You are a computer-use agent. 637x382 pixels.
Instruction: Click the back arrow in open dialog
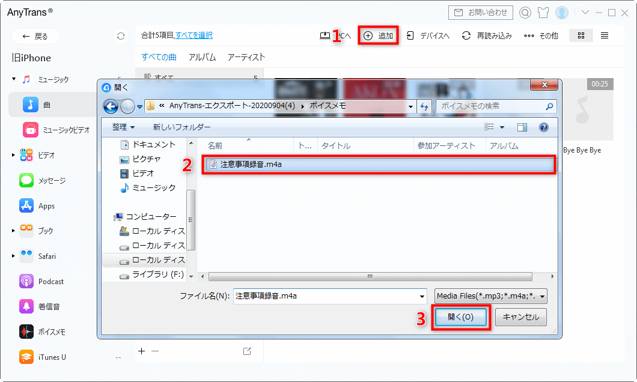tap(111, 106)
